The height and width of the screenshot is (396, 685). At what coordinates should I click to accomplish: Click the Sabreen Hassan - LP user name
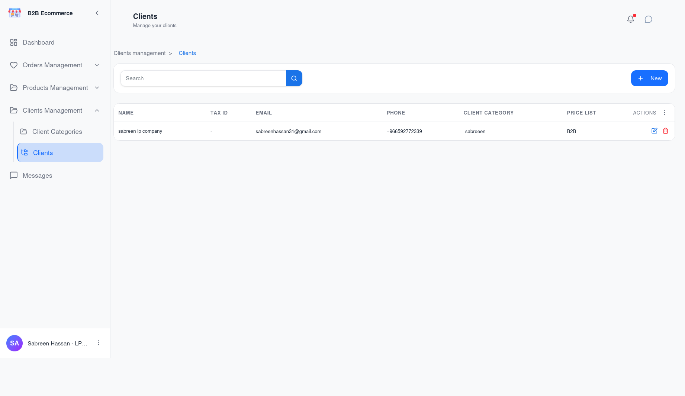point(58,343)
